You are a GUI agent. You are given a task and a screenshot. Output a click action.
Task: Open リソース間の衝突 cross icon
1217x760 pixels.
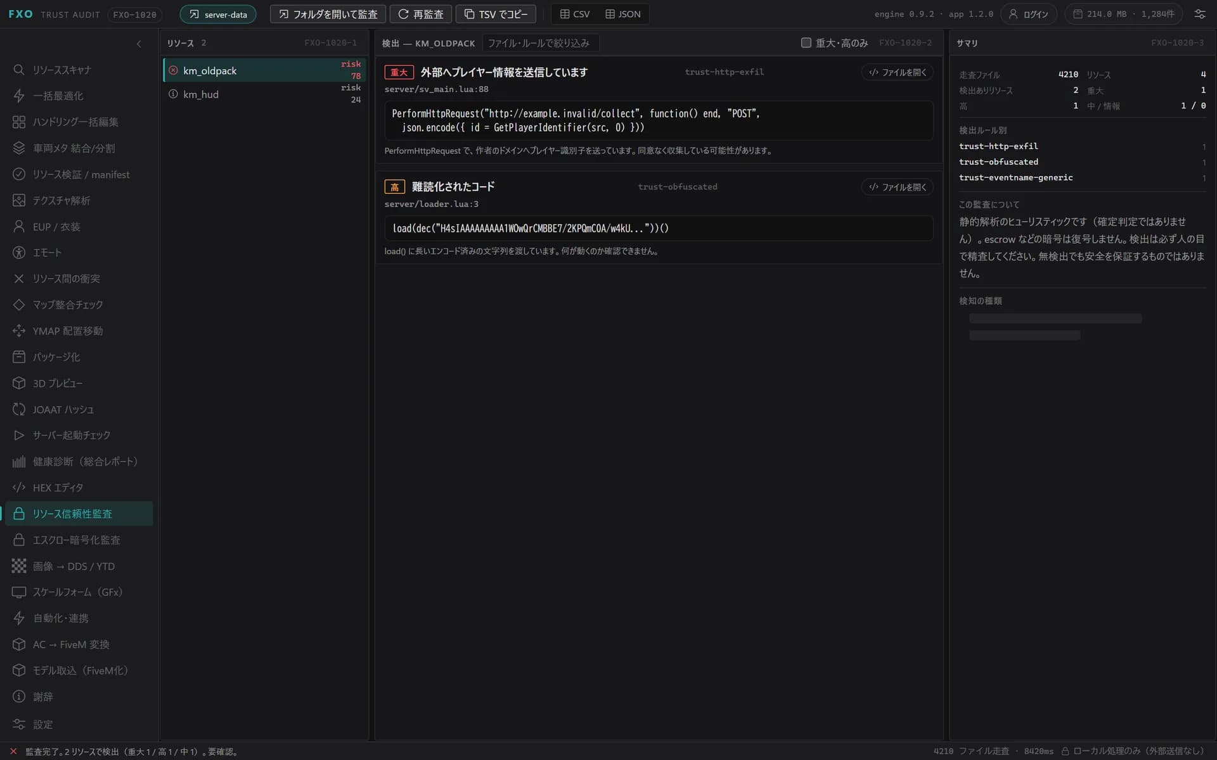tap(19, 279)
